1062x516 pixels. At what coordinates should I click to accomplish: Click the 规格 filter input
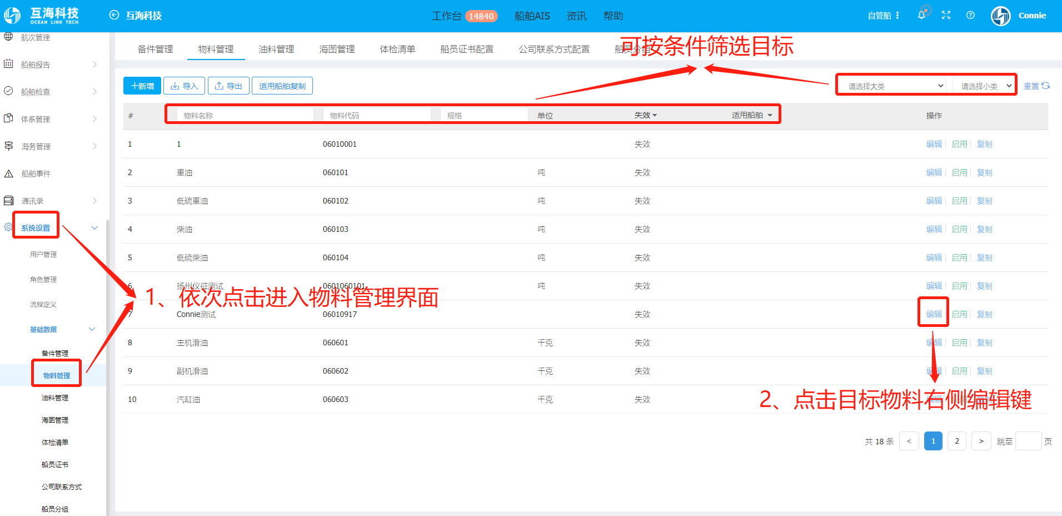coord(484,115)
